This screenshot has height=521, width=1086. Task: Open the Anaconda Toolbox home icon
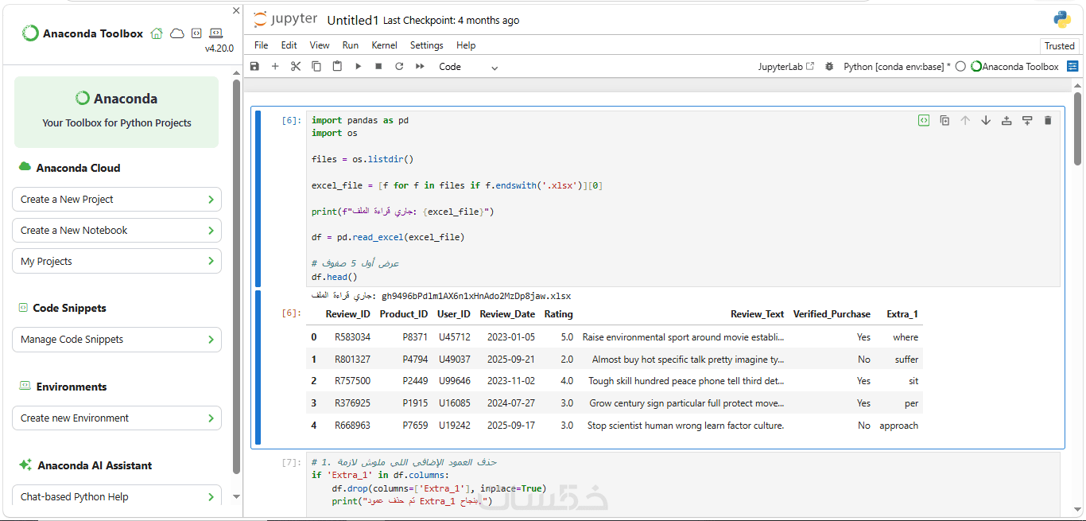(157, 33)
